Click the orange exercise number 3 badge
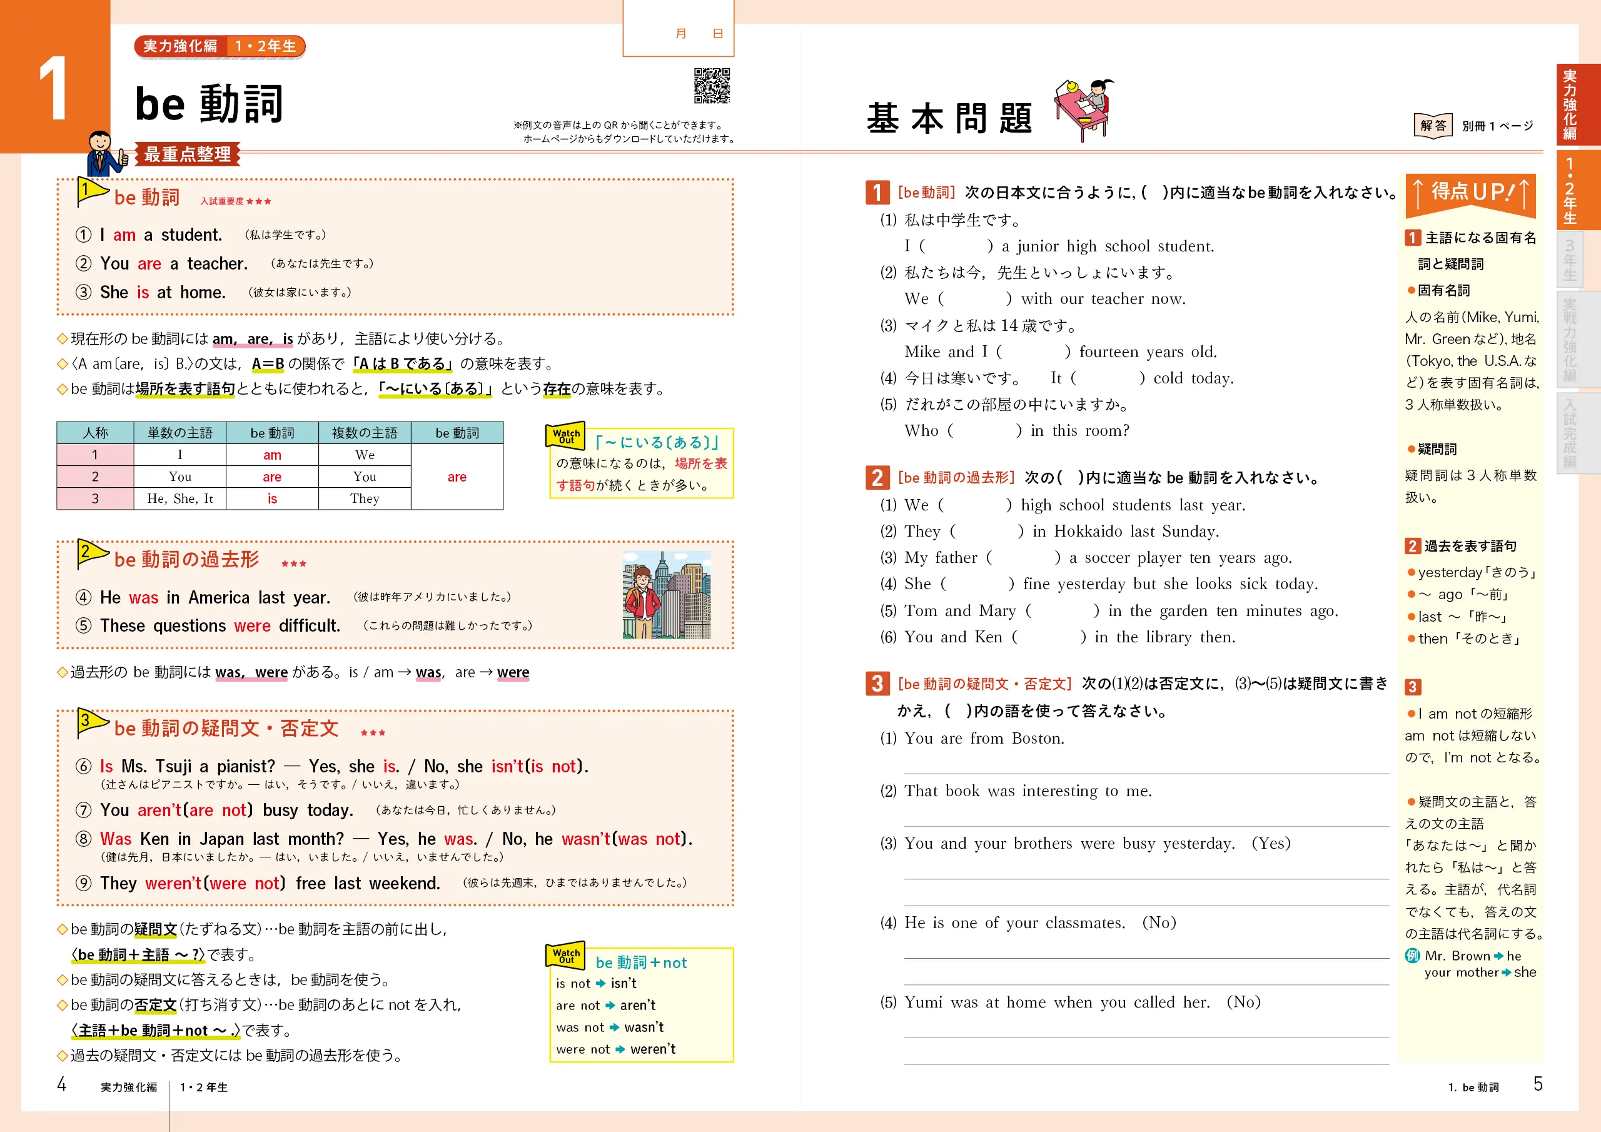 click(x=877, y=684)
